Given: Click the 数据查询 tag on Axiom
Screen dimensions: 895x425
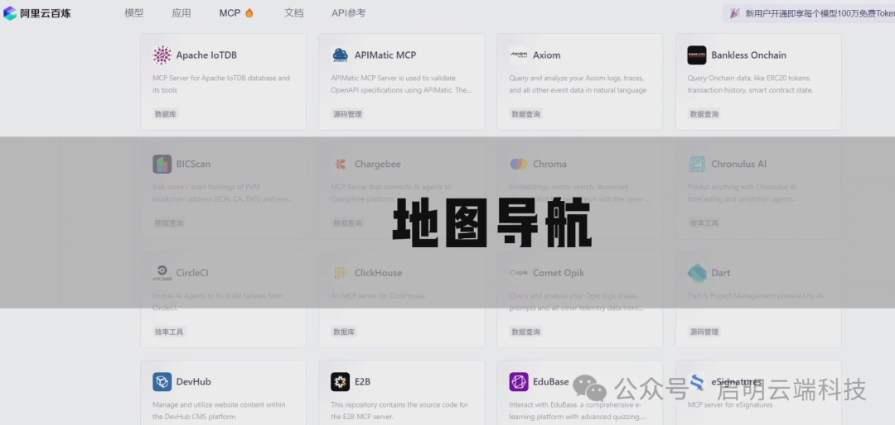Looking at the screenshot, I should [525, 114].
